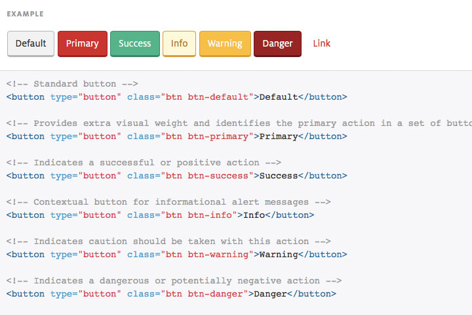This screenshot has height=315, width=472.
Task: Click the Default button
Action: pos(31,44)
